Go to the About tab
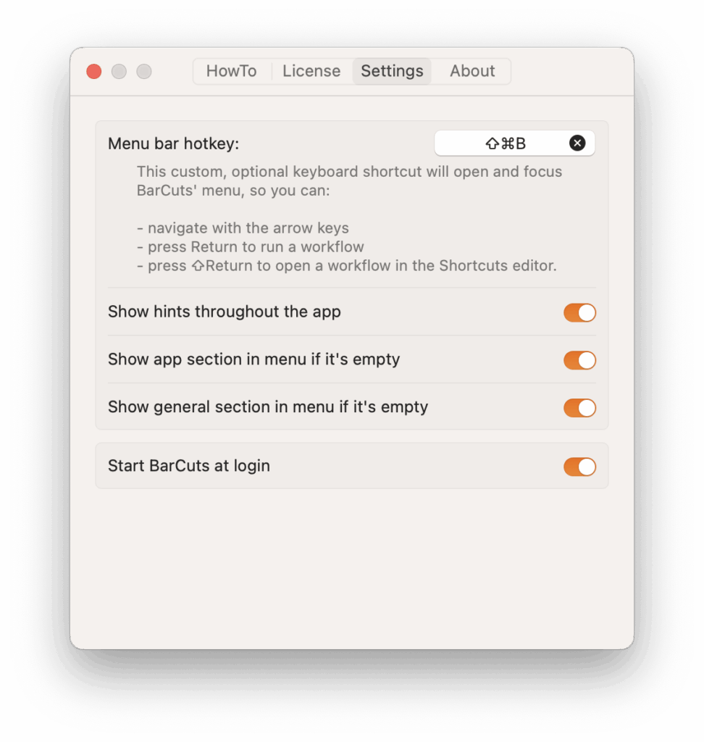The width and height of the screenshot is (704, 742). [472, 71]
